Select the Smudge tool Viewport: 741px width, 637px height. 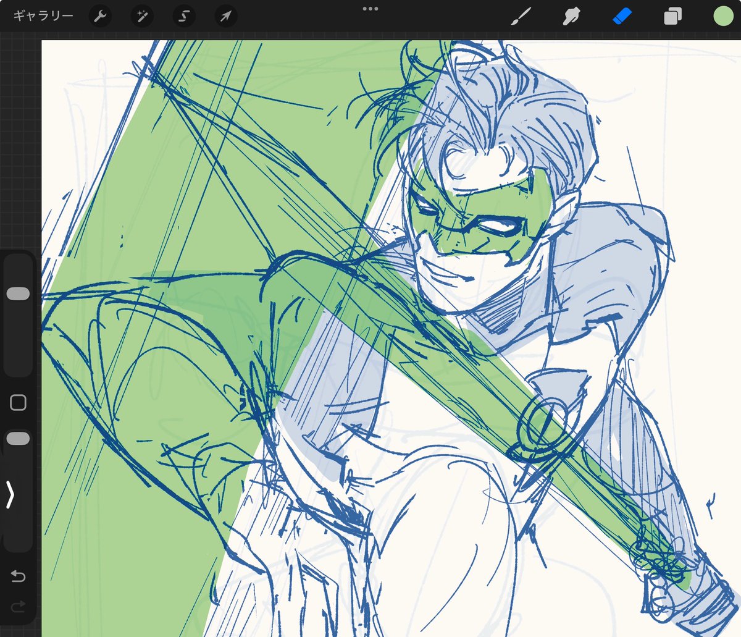(571, 16)
